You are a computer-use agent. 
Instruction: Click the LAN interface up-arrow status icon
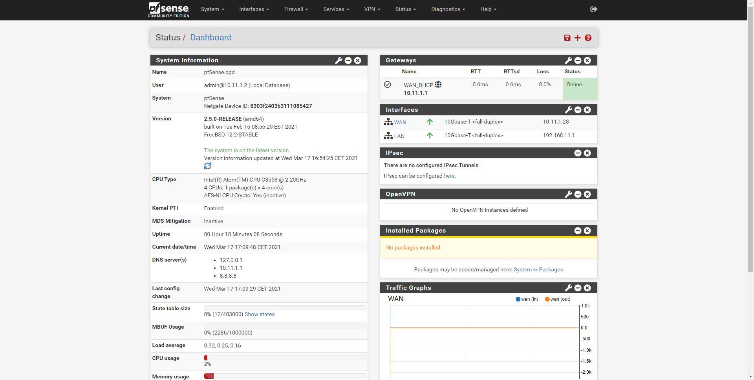[430, 136]
